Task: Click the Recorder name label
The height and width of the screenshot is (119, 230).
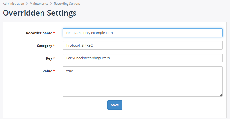Action: 39,33
